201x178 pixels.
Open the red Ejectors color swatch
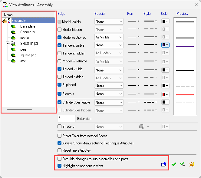[x=165, y=94]
